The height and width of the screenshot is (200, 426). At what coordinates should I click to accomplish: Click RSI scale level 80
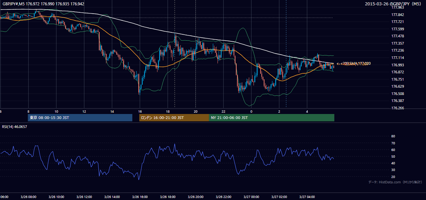click(x=393, y=136)
